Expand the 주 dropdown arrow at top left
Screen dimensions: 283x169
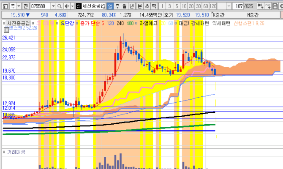pyautogui.click(x=19, y=7)
